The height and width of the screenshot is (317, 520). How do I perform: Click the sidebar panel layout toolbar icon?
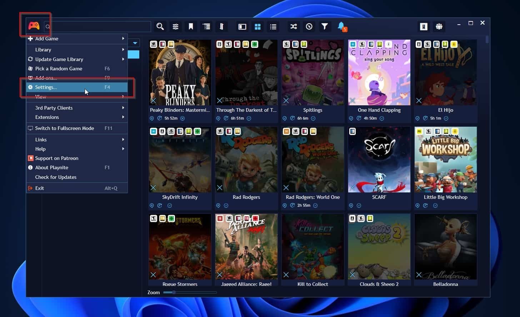pos(242,27)
